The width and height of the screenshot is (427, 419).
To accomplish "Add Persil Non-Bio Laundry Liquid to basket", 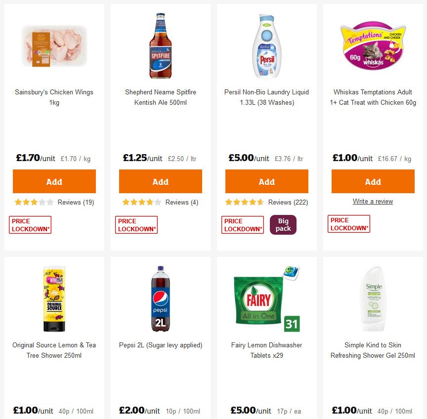I will [266, 181].
